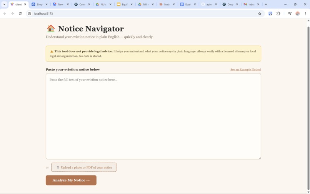Reload the localhost page

tap(20, 13)
